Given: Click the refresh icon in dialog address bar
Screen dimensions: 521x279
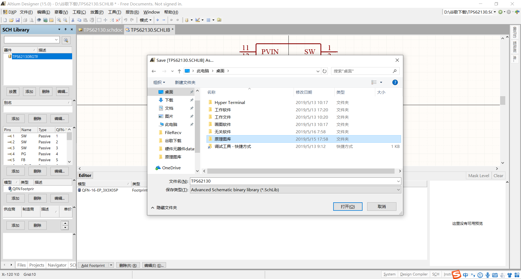Looking at the screenshot, I should click(325, 71).
